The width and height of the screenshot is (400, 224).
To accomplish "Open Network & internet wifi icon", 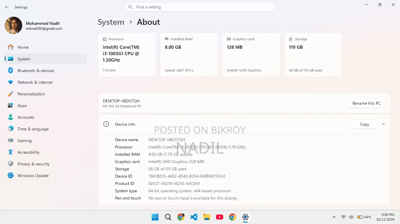I will pos(11,82).
